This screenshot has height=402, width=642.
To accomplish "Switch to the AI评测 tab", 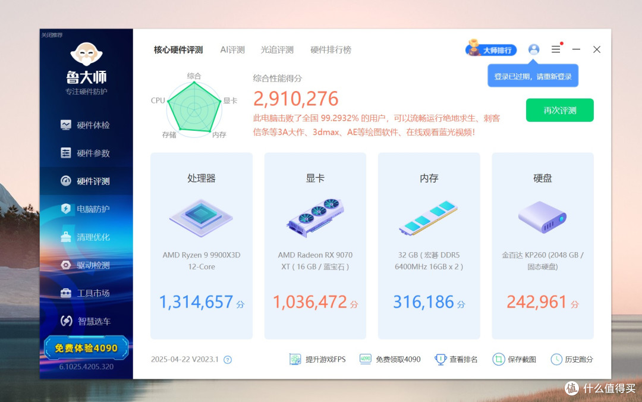I will pos(232,50).
